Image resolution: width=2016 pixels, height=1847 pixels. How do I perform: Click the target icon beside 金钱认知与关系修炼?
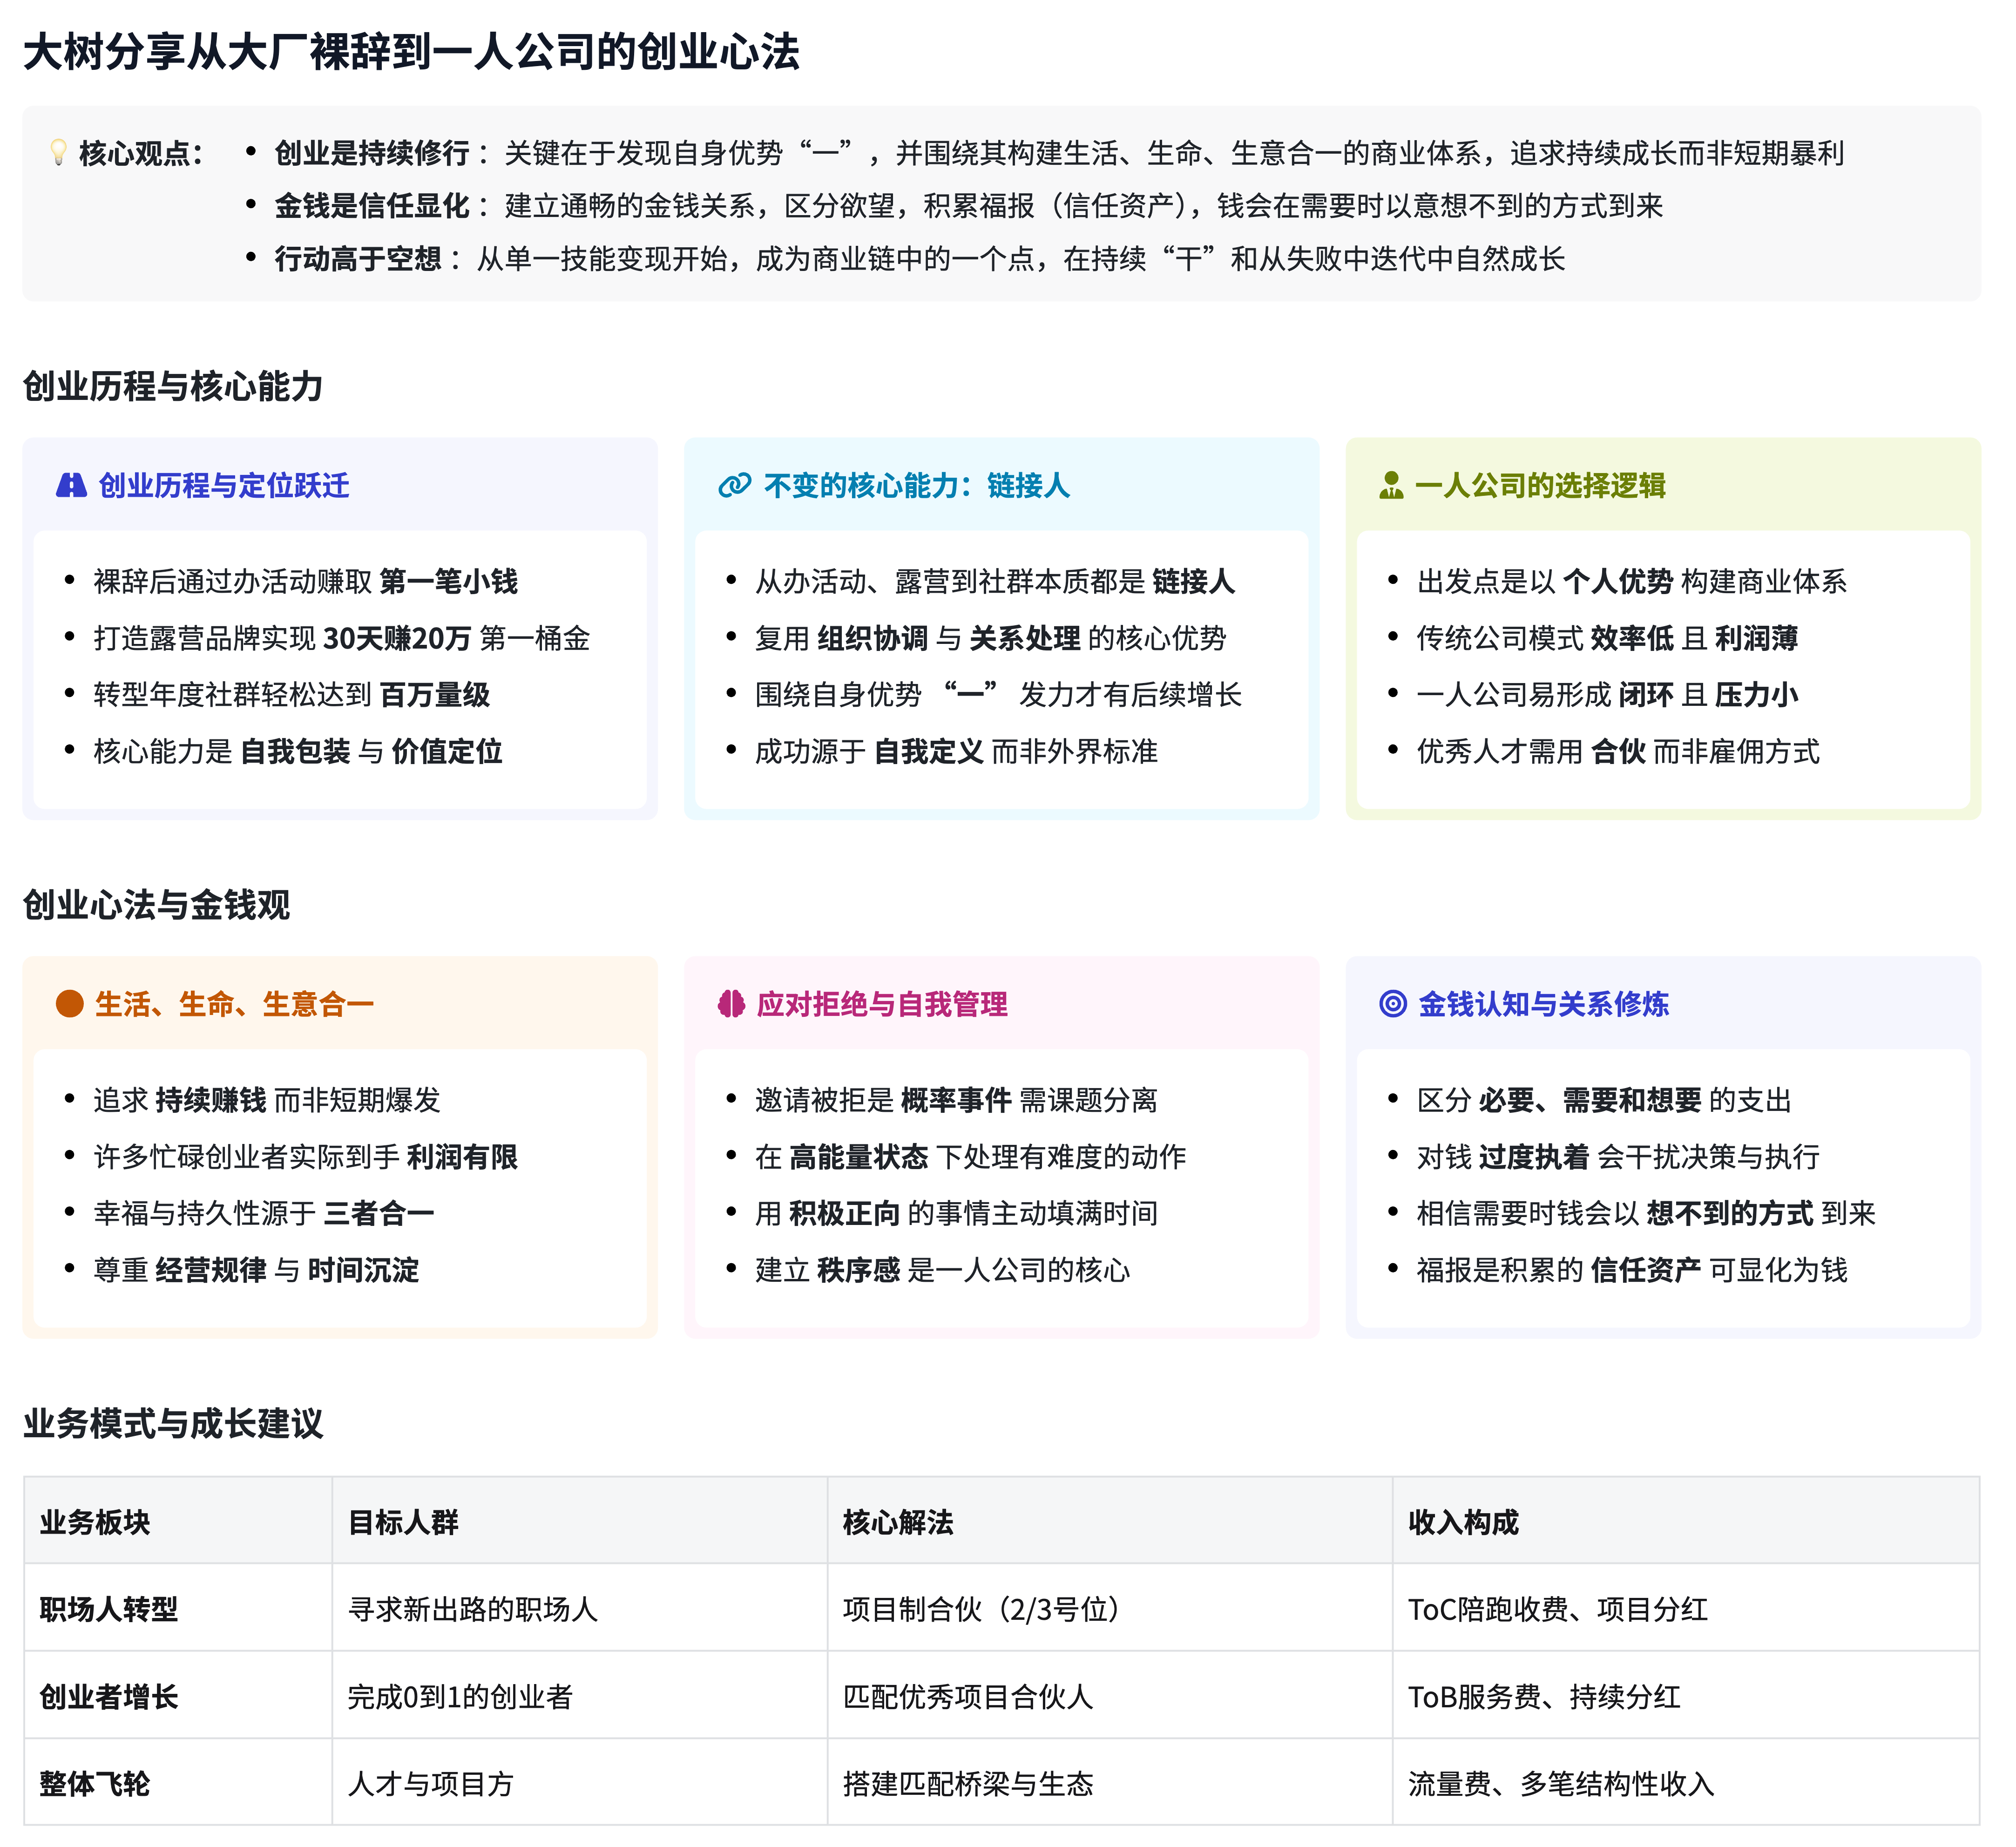click(x=1393, y=1004)
